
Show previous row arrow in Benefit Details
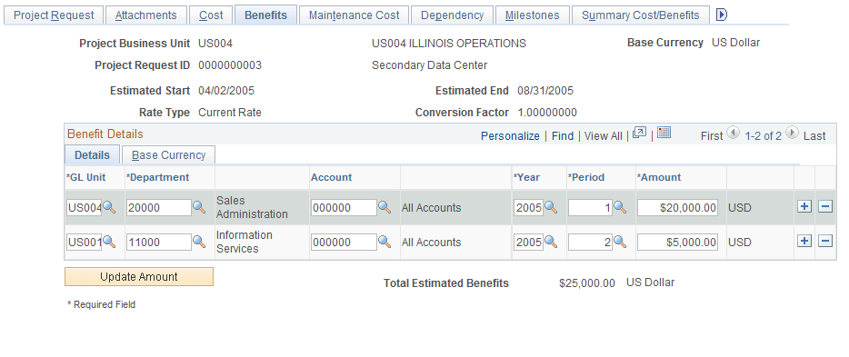pyautogui.click(x=734, y=133)
